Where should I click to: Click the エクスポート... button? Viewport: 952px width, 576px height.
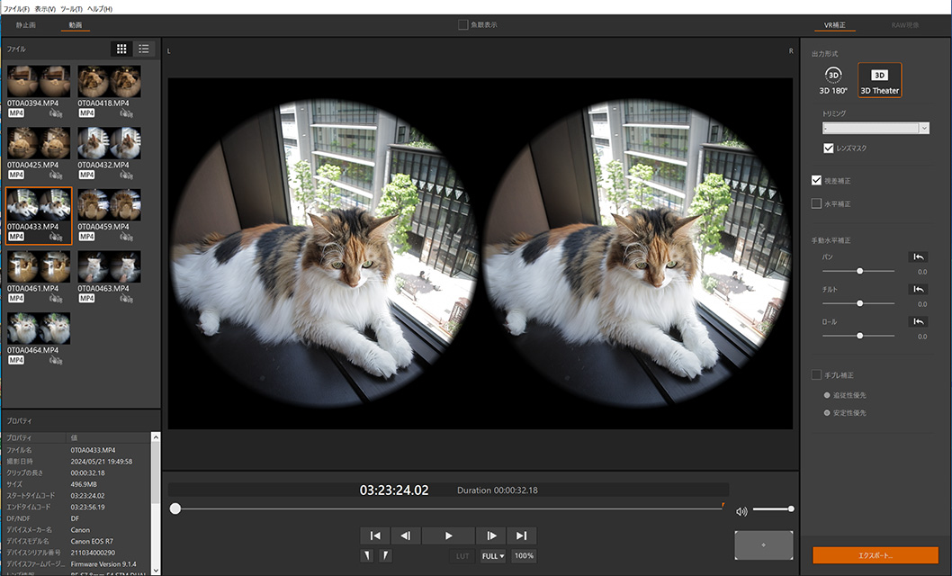(875, 555)
